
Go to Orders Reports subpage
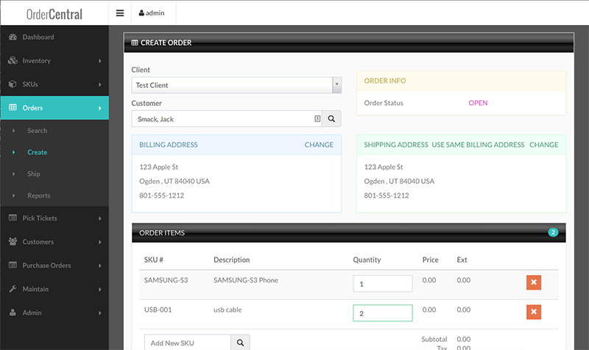(x=39, y=196)
